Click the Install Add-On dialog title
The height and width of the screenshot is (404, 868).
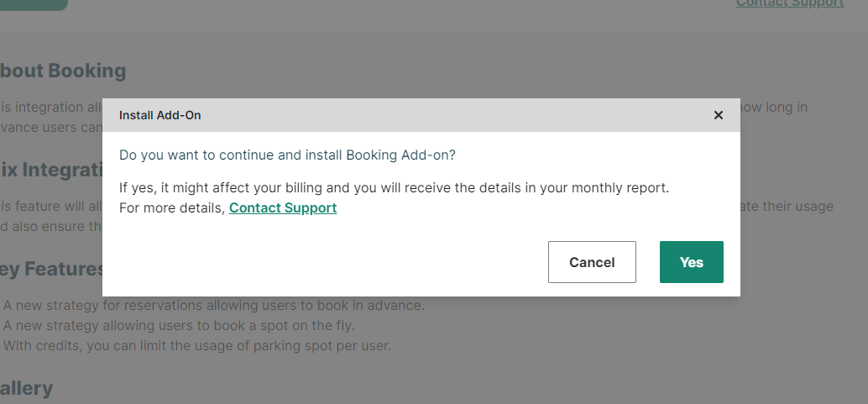(159, 115)
